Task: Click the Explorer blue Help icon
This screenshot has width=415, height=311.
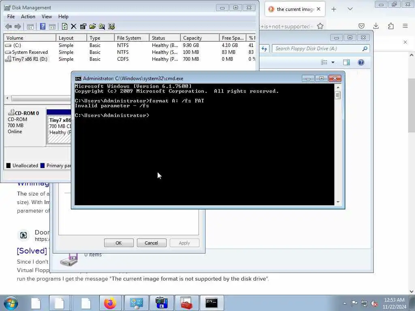Action: [x=361, y=62]
